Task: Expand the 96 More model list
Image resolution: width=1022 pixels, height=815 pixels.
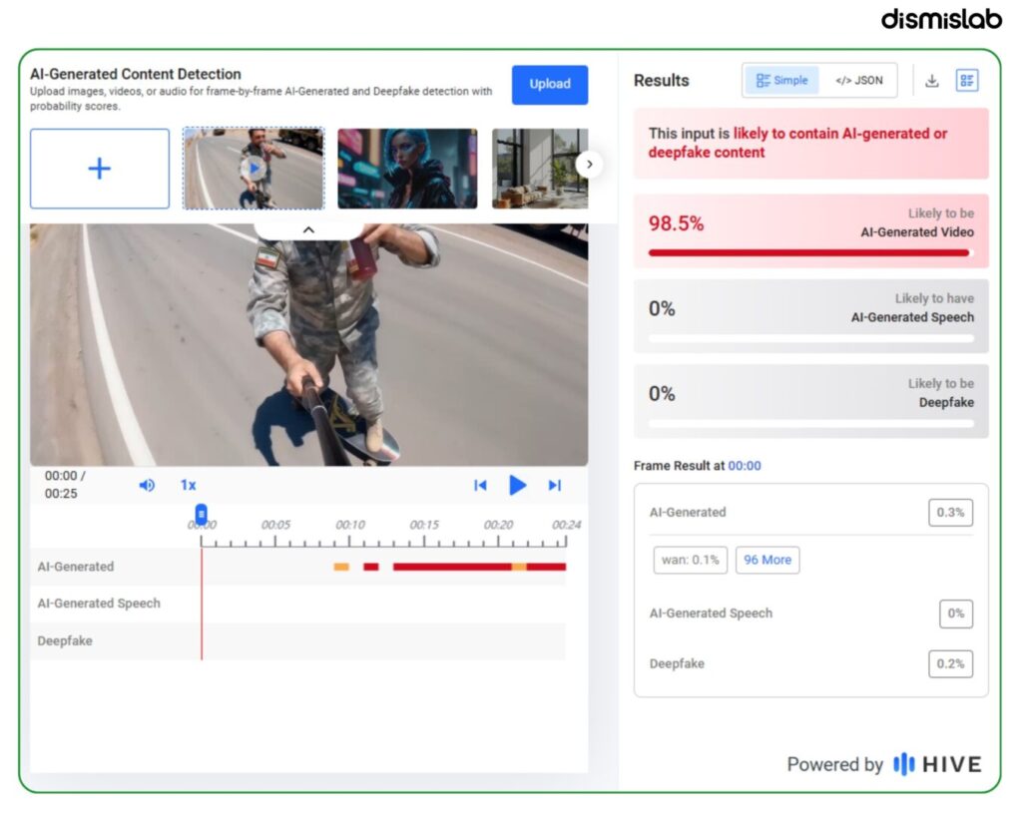Action: pyautogui.click(x=767, y=560)
